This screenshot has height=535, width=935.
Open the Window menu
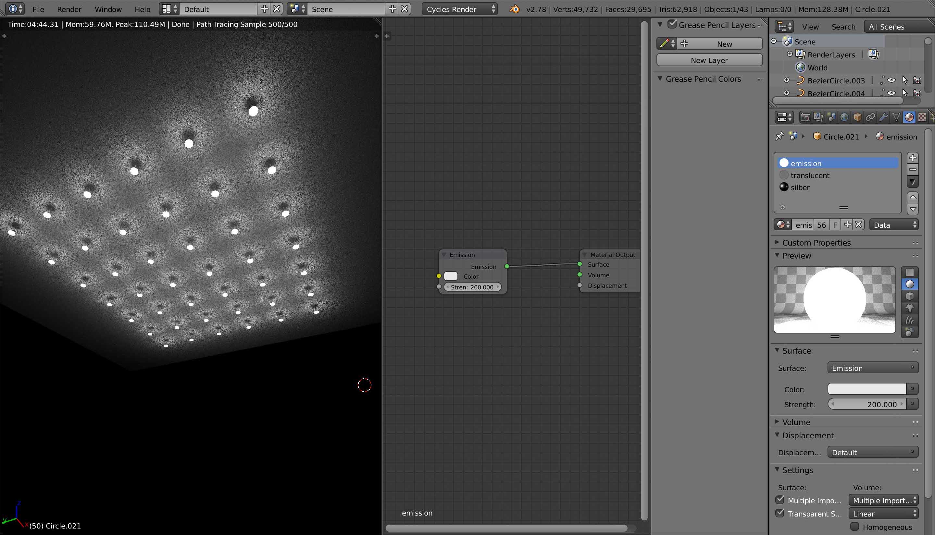pyautogui.click(x=108, y=9)
